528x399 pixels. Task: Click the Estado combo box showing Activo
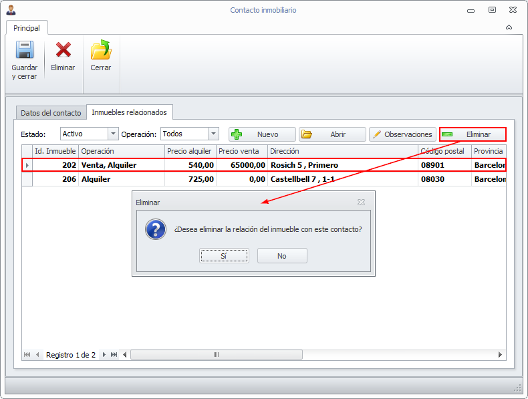90,134
